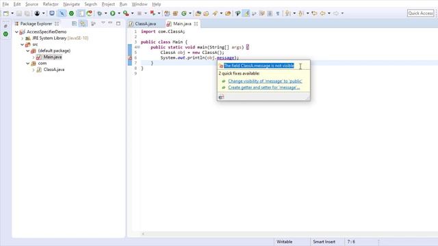Run the program with green play icon
438x246 pixels.
click(x=112, y=14)
